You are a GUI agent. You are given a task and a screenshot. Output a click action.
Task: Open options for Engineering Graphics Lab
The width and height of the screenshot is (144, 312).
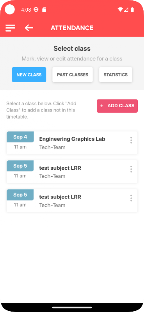click(x=131, y=140)
